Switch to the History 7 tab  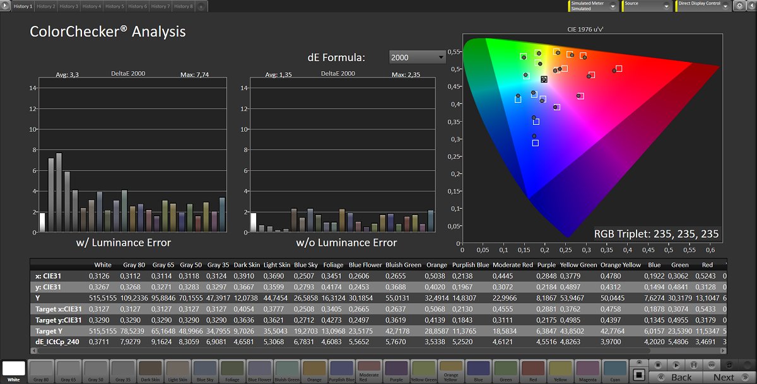[x=160, y=6]
